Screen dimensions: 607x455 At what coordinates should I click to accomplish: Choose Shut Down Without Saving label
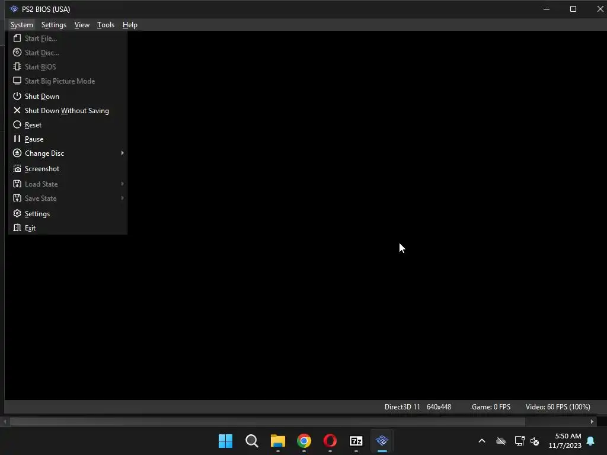tap(67, 111)
